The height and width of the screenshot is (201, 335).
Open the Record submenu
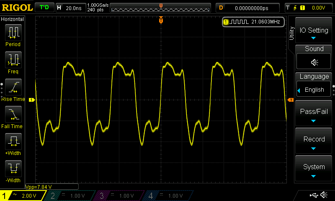(x=314, y=141)
